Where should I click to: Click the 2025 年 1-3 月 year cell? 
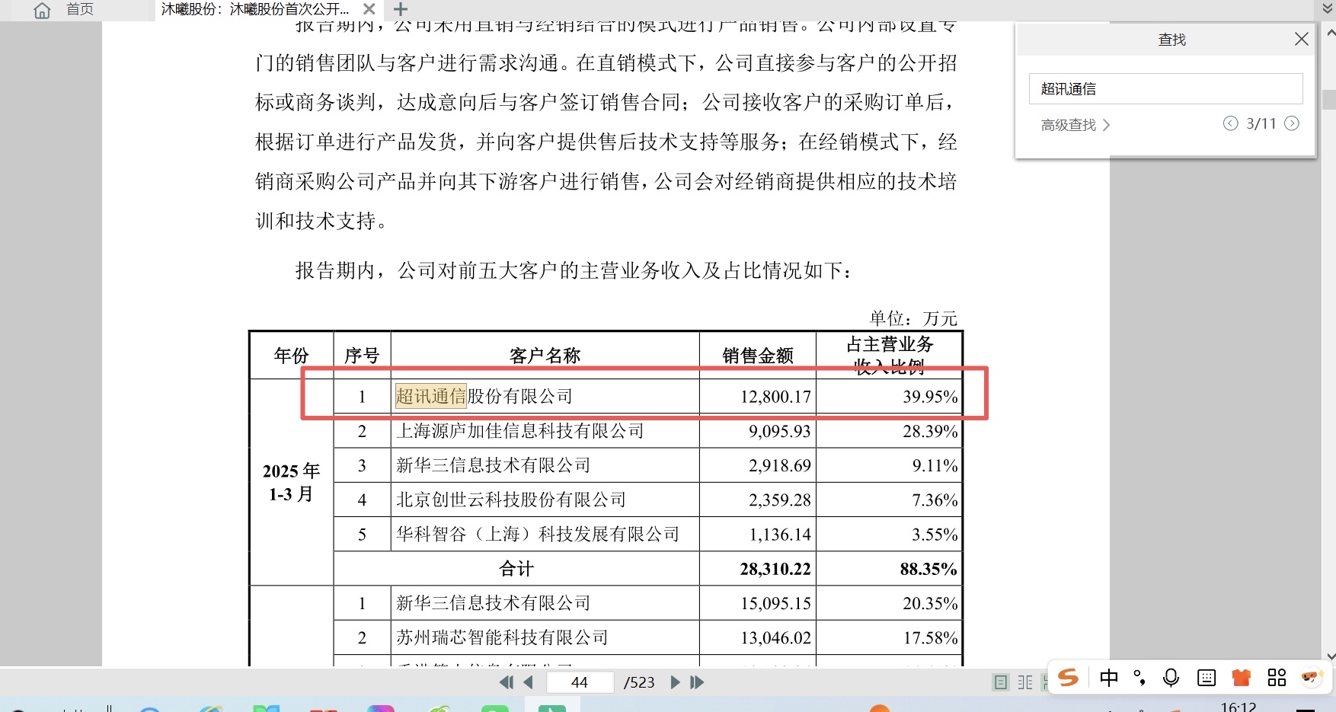291,482
